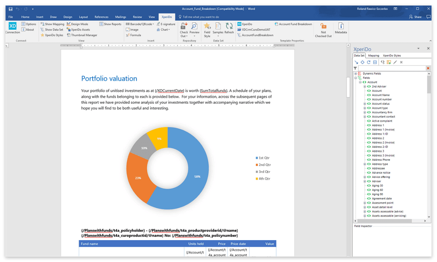Open XperiDo Styles from the ribbon View group
Viewport: 437px width, 262px height.
(x=52, y=35)
